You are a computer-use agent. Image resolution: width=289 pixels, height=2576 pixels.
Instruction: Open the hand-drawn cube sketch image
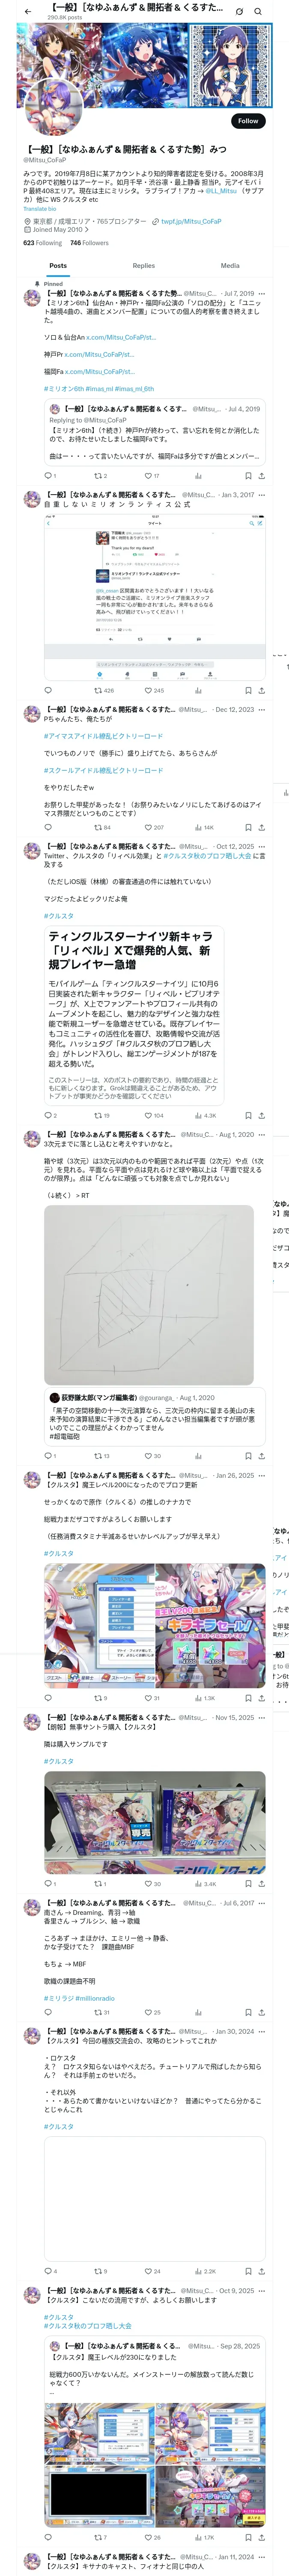149,1295
